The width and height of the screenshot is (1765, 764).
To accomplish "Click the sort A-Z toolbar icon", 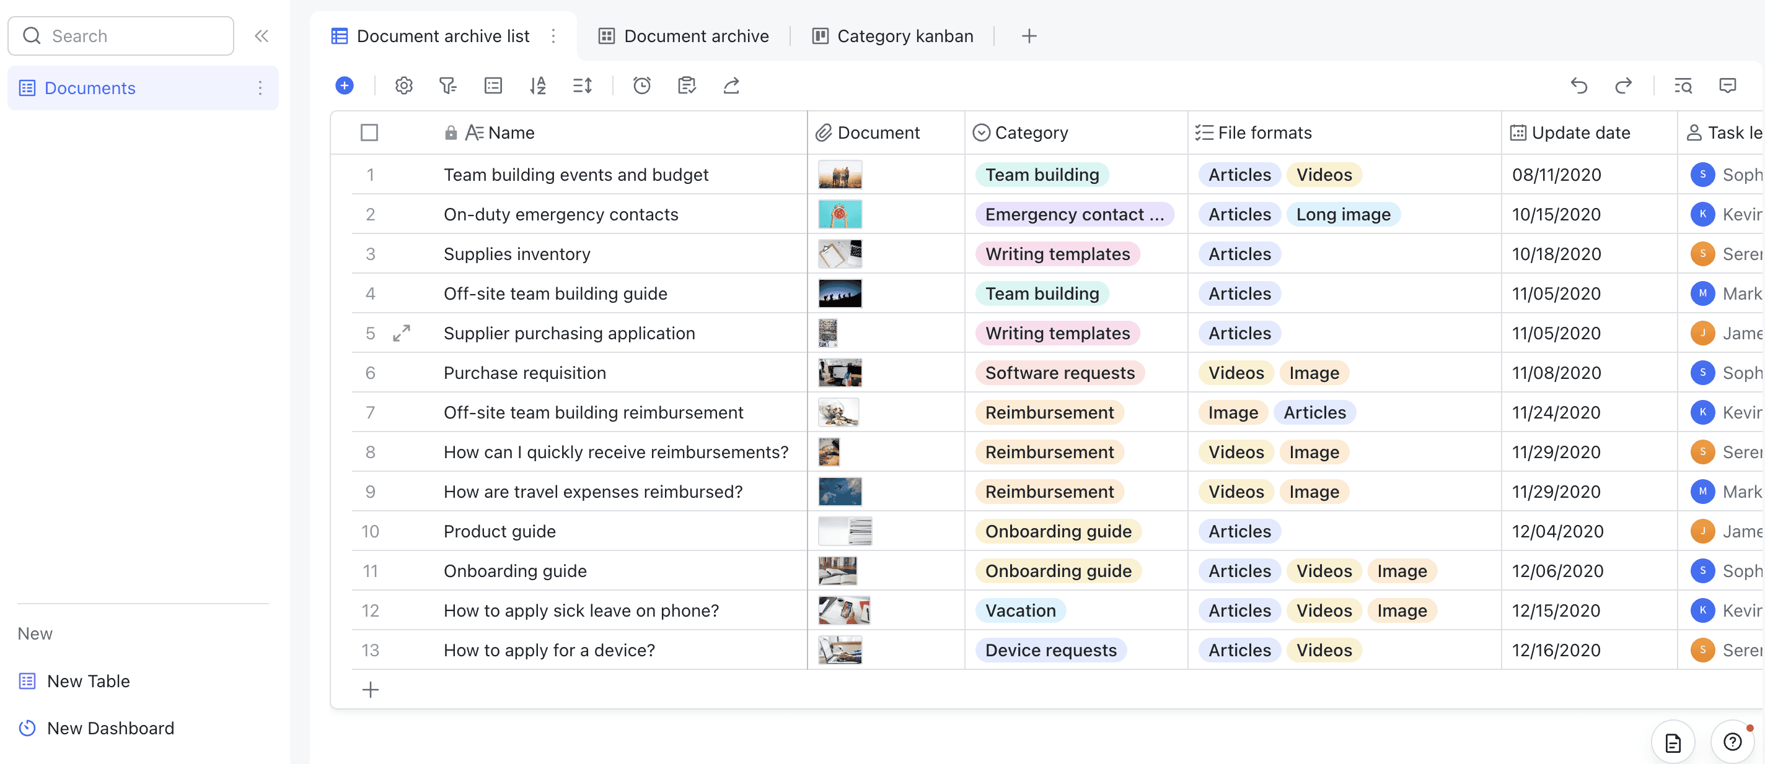I will pyautogui.click(x=538, y=85).
